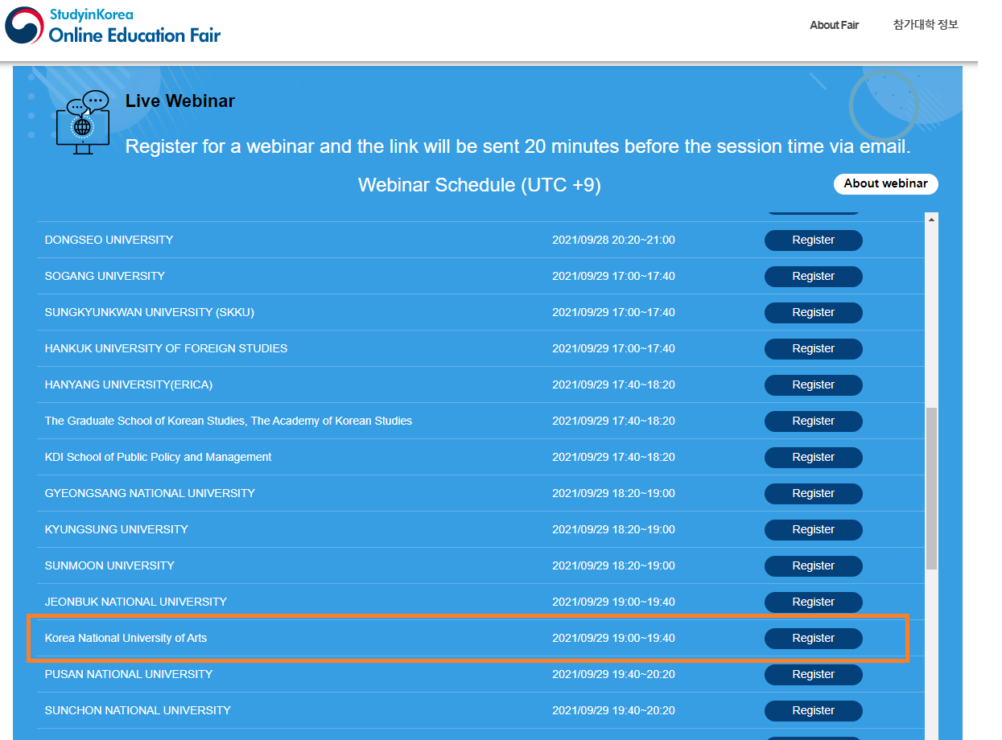Register for Sunchon National University webinar
Screen dimensions: 1002x740
coord(813,711)
